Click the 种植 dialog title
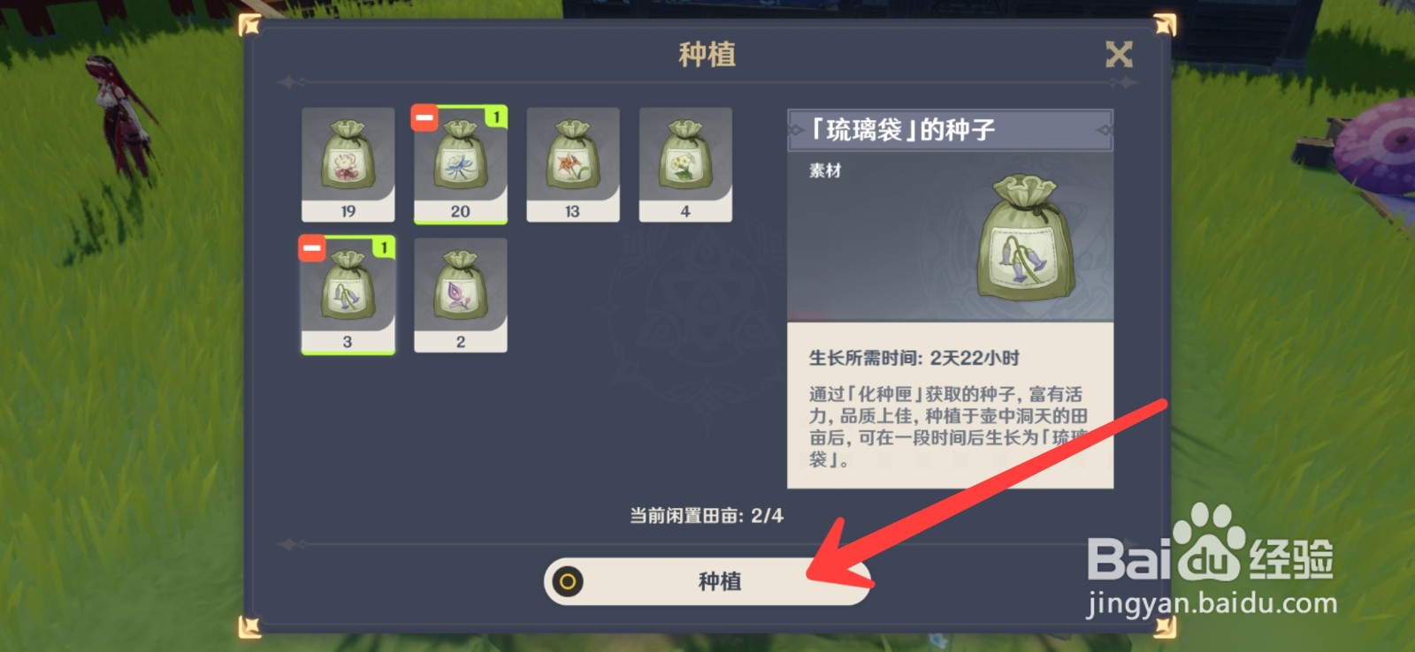Image resolution: width=1415 pixels, height=652 pixels. (707, 55)
